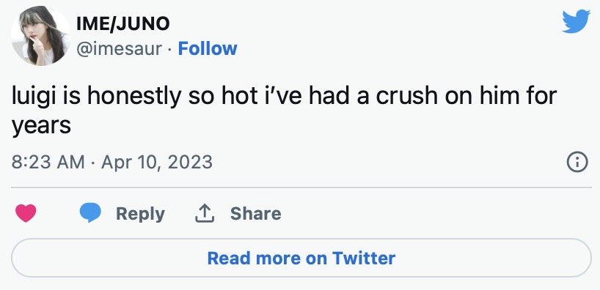600x290 pixels.
Task: Click the share upload arrow icon
Action: (x=205, y=213)
